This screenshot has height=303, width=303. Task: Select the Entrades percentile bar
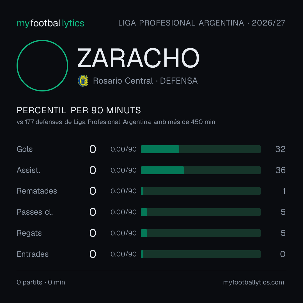click(x=201, y=254)
